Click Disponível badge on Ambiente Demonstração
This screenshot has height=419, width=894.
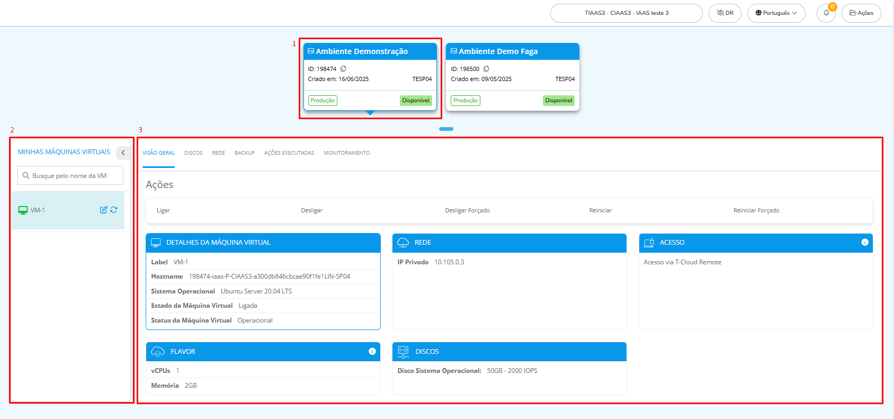tap(416, 101)
